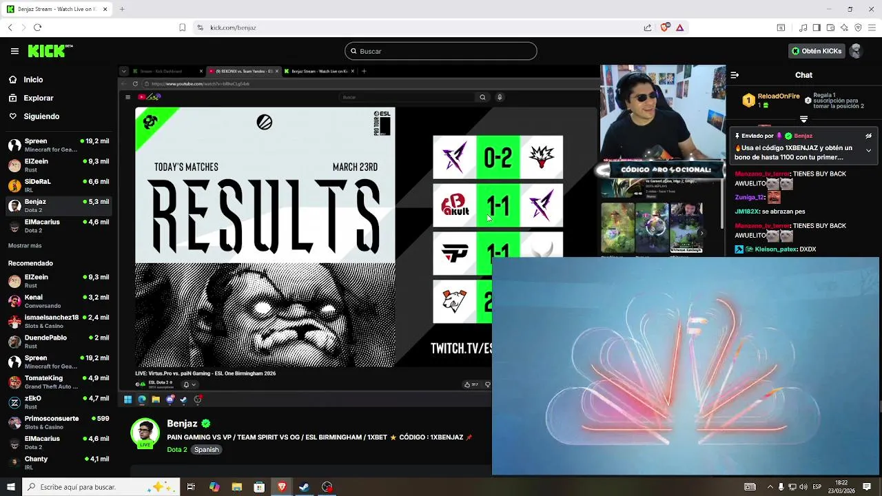The image size is (882, 496).
Task: Click the Spanish language tag
Action: click(206, 450)
